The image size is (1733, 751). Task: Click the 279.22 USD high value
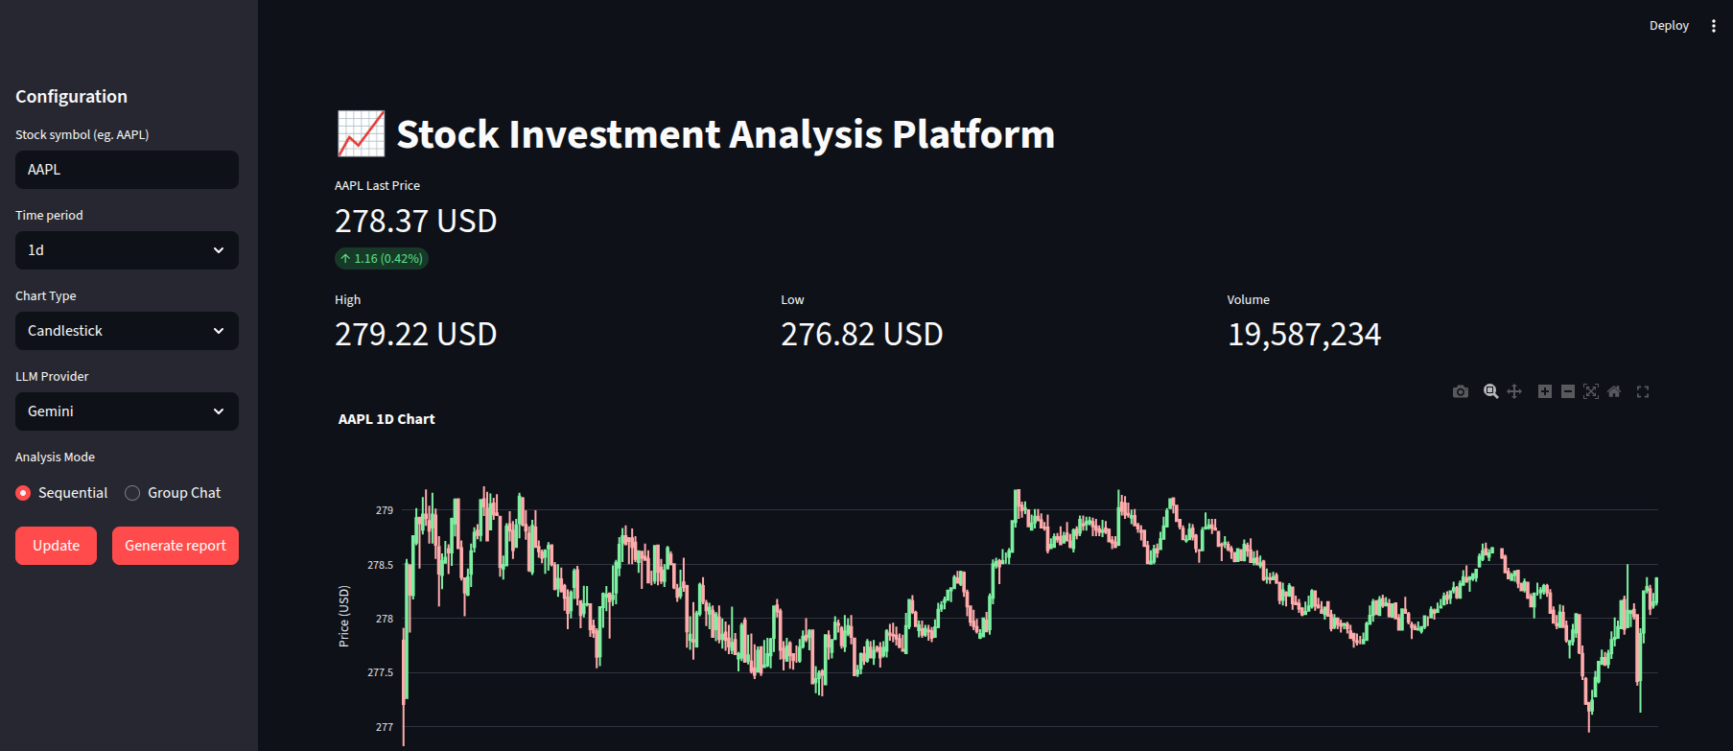pos(416,335)
